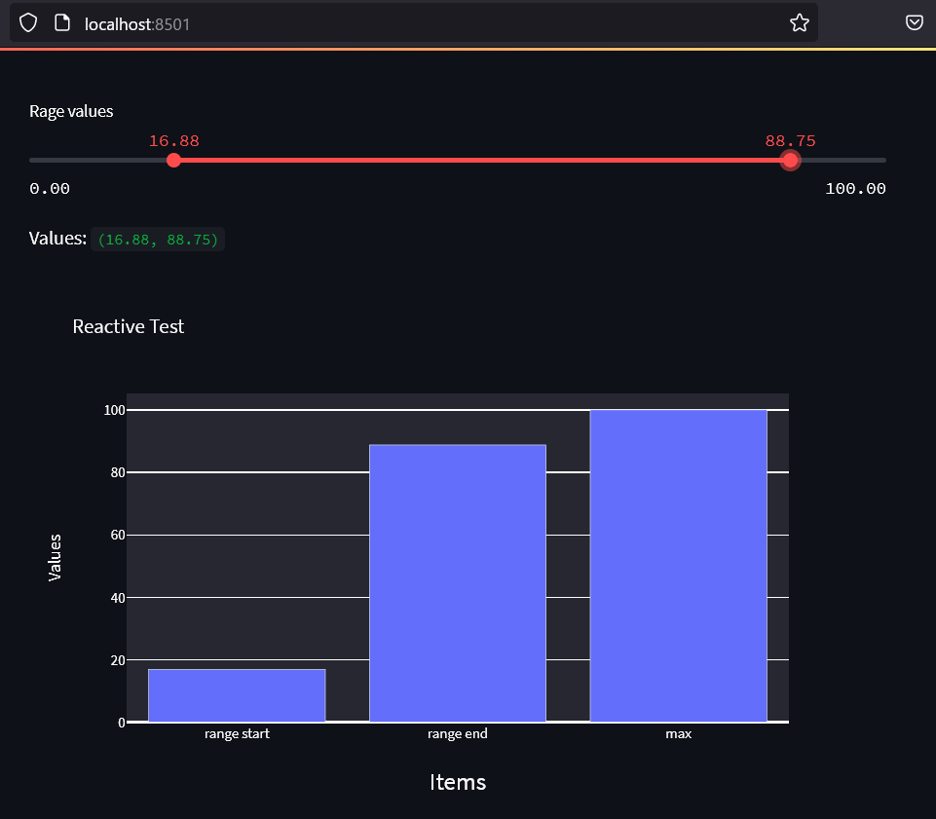Screen dimensions: 936x819
Task: Bookmark this page with the star icon
Action: click(799, 22)
